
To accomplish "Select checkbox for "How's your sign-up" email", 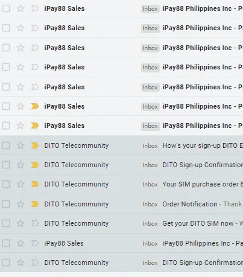I will pos(6,145).
